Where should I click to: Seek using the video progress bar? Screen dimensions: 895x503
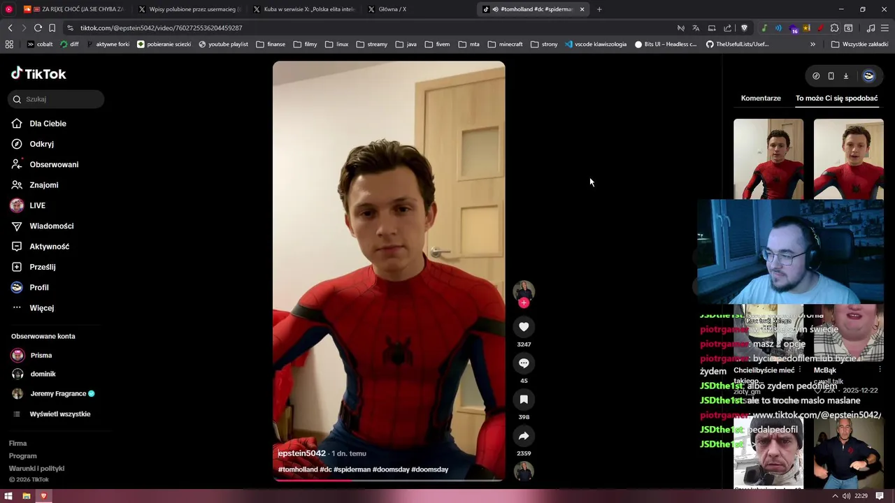389,480
